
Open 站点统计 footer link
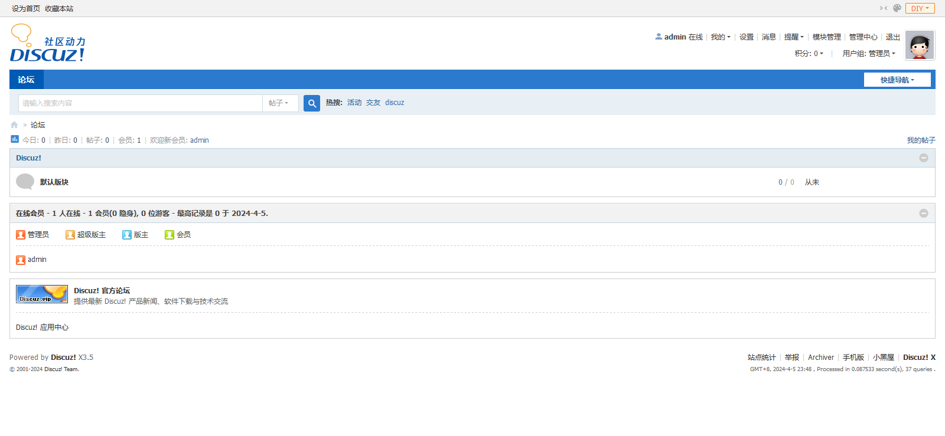tap(762, 358)
